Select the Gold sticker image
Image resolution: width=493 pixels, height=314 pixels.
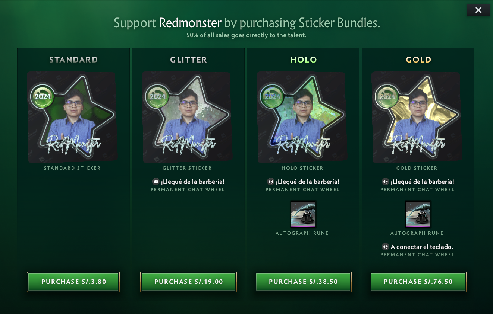click(x=417, y=117)
